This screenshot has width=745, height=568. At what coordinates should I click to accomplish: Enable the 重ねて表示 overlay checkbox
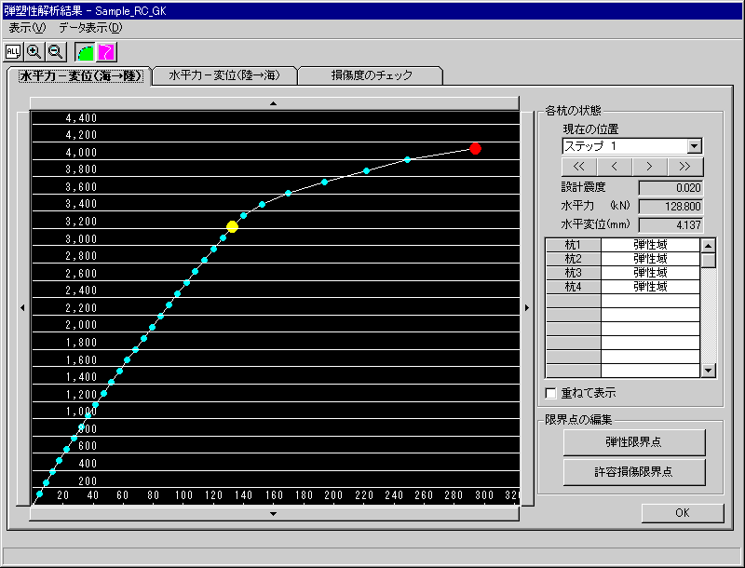pos(549,393)
